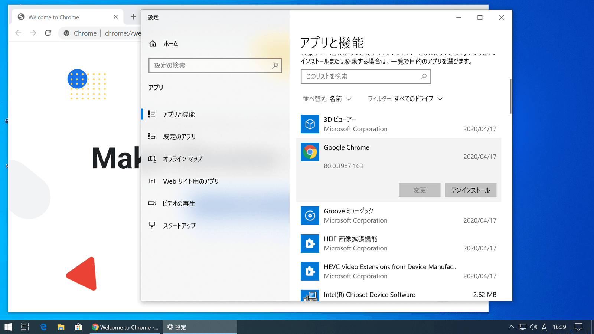Open Task View from the taskbar
The image size is (594, 334).
(25, 327)
